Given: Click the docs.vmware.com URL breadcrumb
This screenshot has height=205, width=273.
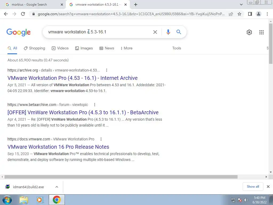Looking at the screenshot, I should tap(51, 139).
